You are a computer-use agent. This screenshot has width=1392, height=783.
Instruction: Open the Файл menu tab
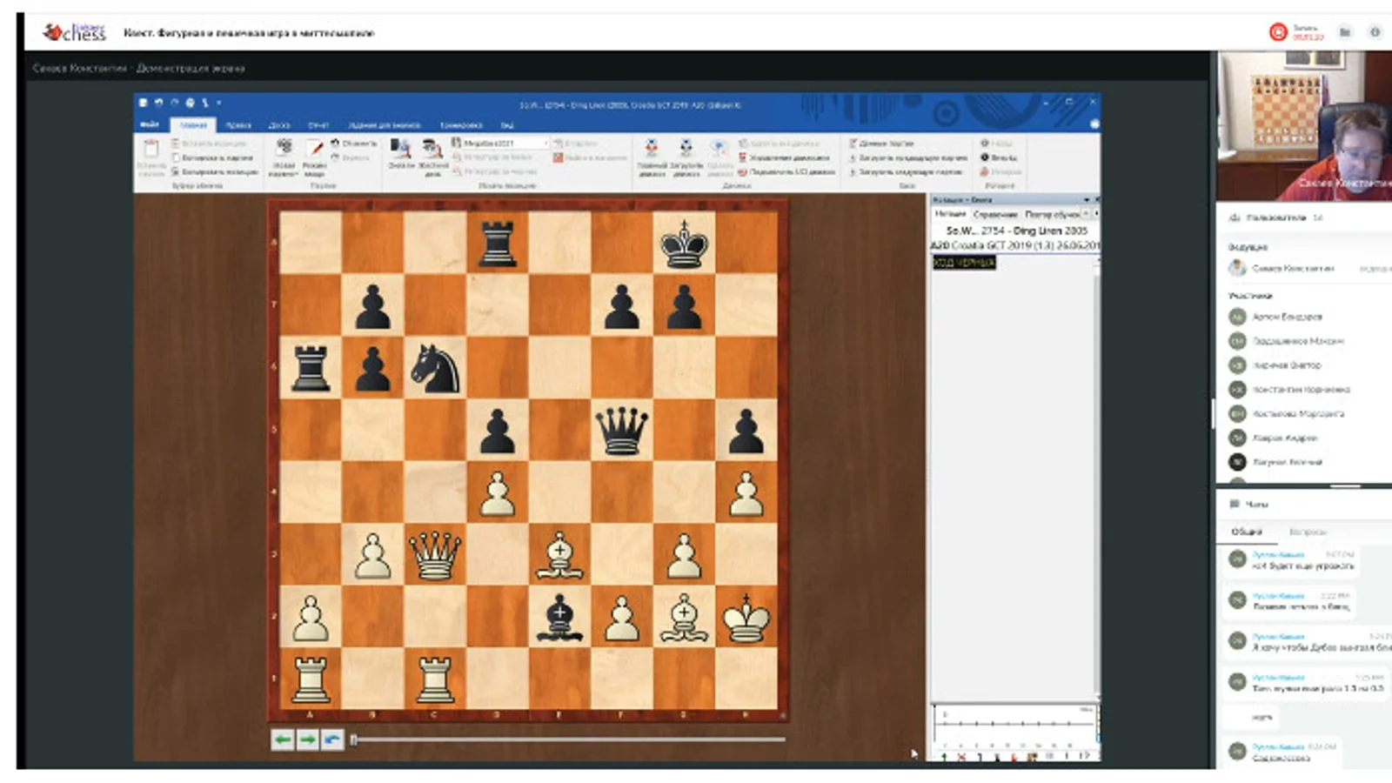point(150,124)
